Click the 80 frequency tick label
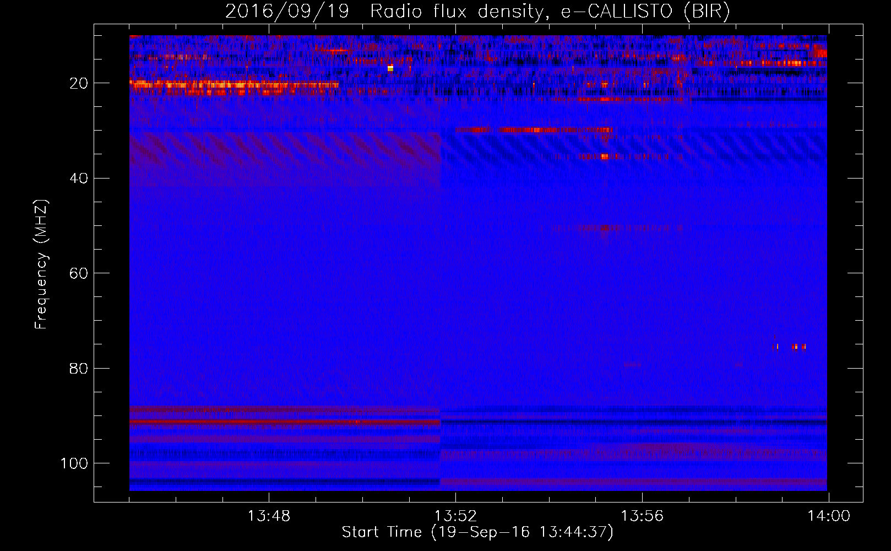Viewport: 891px width, 551px height. pyautogui.click(x=79, y=369)
